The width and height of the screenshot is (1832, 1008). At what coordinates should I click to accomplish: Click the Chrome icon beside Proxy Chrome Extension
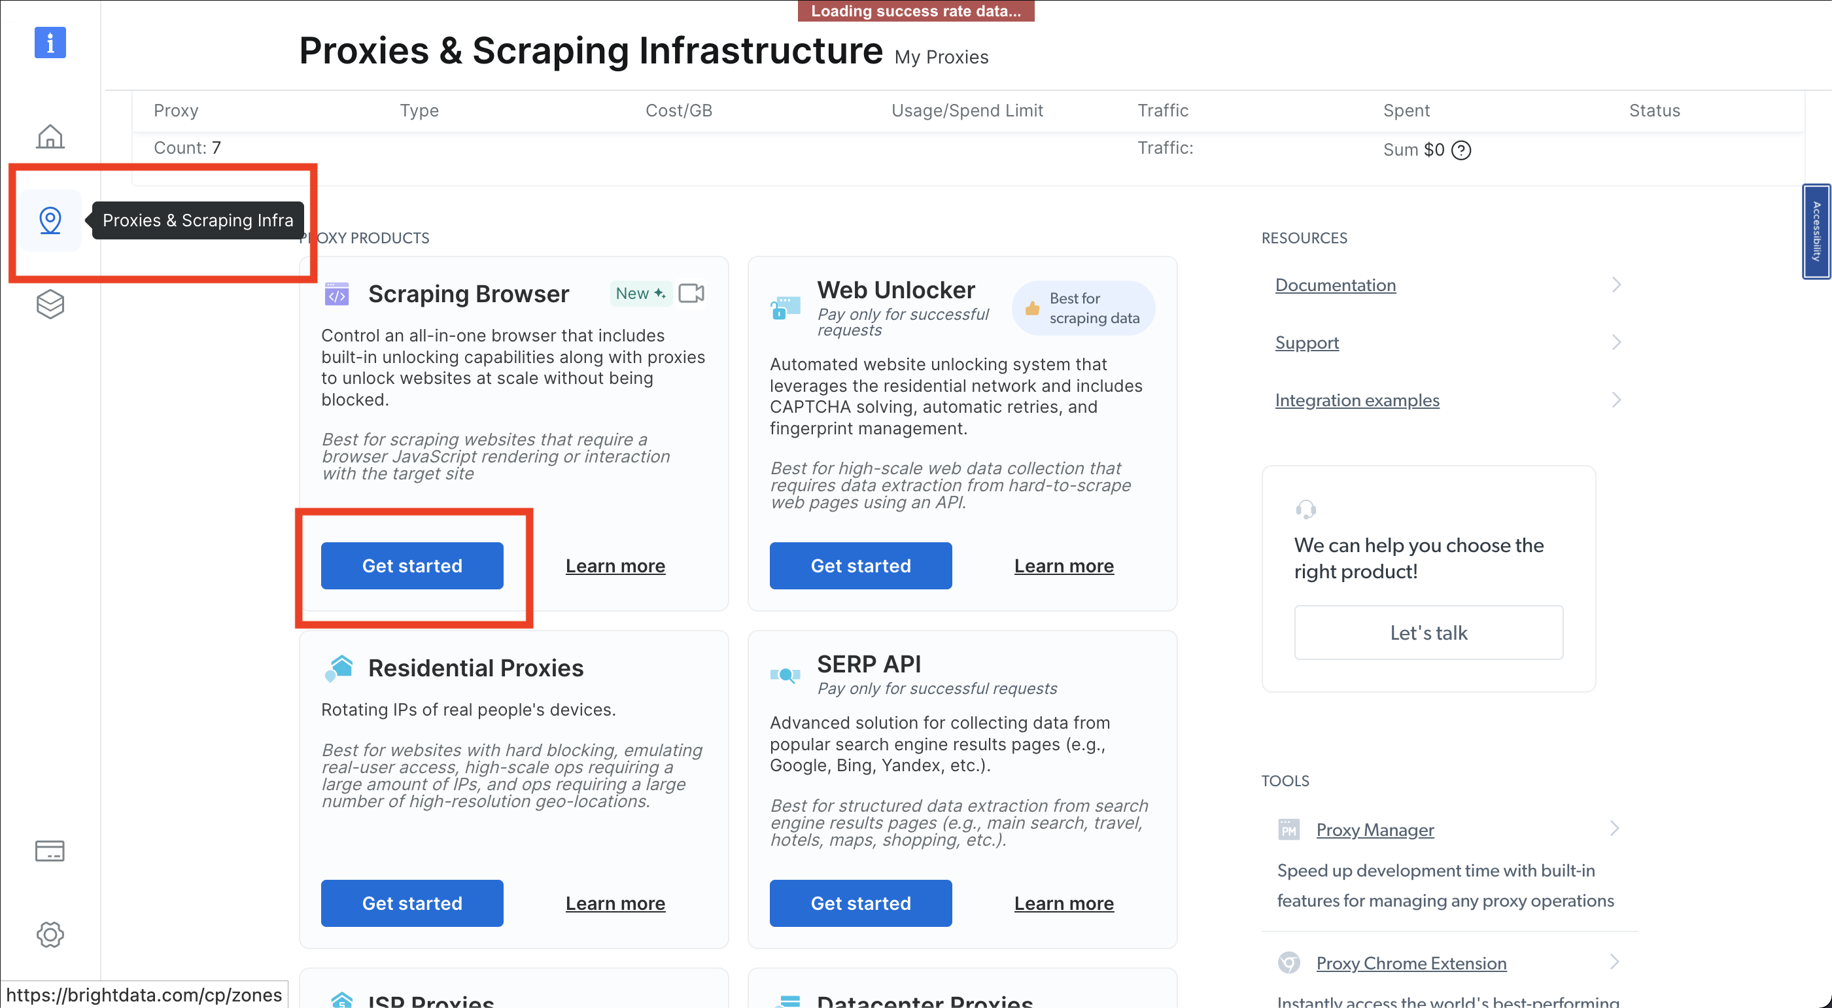(1289, 962)
